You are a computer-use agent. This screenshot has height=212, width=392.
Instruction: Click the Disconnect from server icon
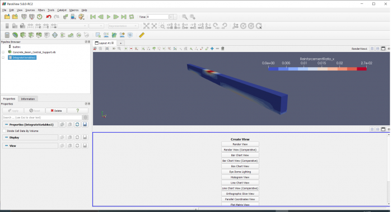tap(32, 17)
